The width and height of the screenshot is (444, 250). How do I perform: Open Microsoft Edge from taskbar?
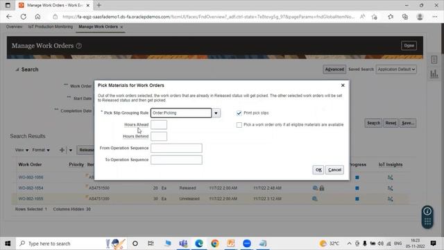click(199, 244)
